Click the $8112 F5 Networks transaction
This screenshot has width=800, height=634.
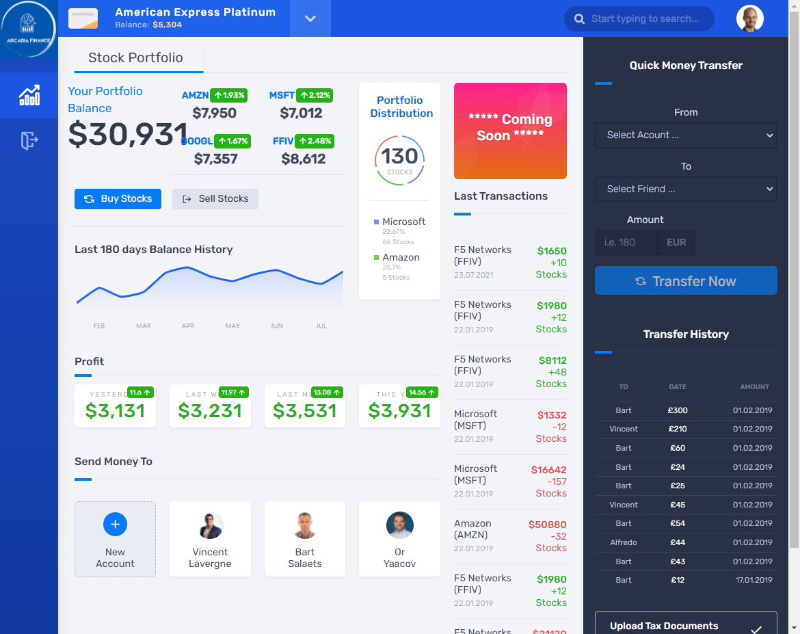510,372
